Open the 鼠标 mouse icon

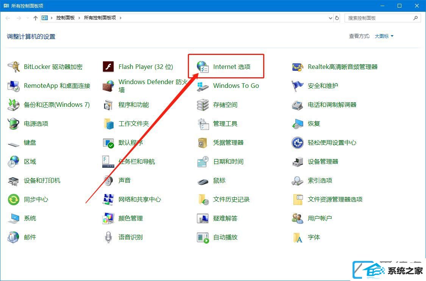click(x=203, y=181)
